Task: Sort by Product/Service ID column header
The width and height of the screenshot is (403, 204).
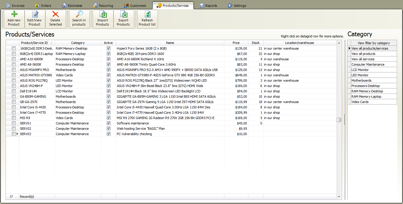Action: click(37, 43)
